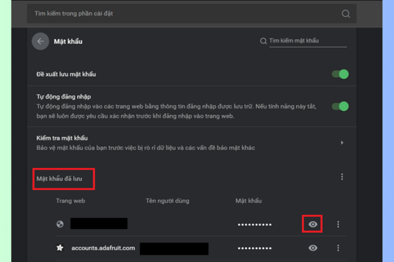This screenshot has width=394, height=262.
Task: Toggle Đề xuất lưu mật khẩu switch
Action: 340,74
